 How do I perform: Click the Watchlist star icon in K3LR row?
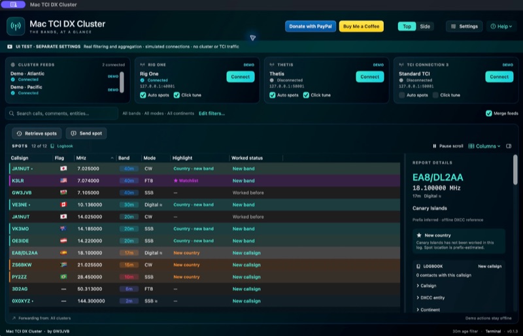coord(175,180)
